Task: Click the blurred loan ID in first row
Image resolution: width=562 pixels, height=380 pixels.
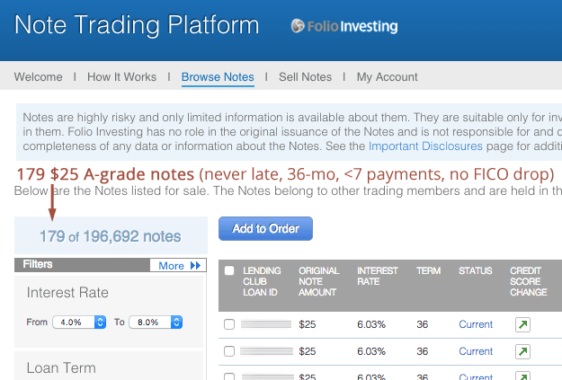Action: 266,324
